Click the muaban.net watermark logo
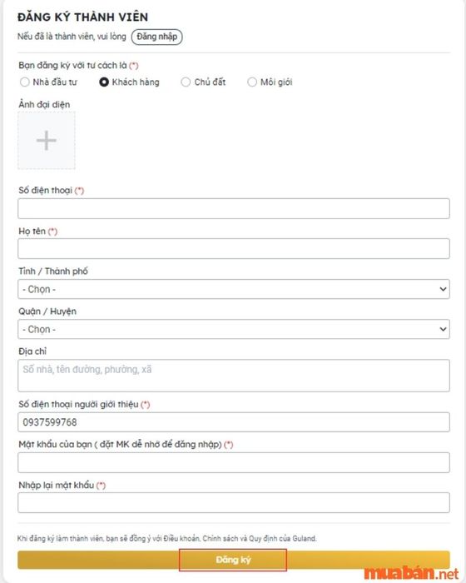The height and width of the screenshot is (583, 466). (x=411, y=573)
